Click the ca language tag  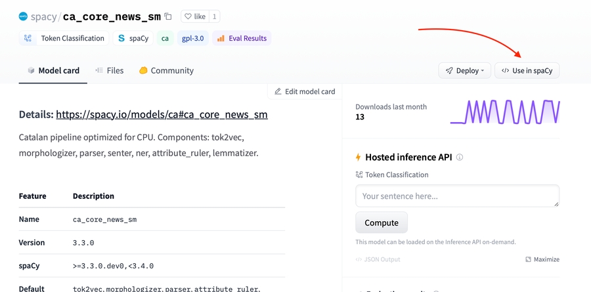pos(165,38)
